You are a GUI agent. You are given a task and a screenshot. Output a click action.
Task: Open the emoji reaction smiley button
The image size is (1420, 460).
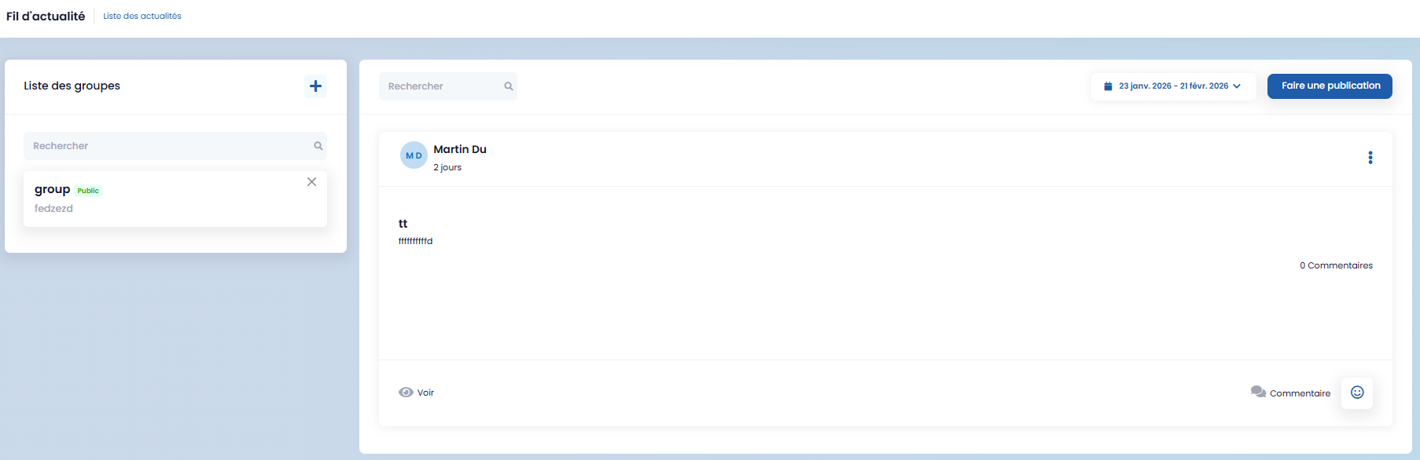[x=1357, y=392]
